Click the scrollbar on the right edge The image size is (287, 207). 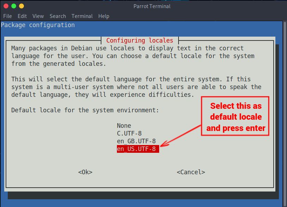pyautogui.click(x=284, y=106)
